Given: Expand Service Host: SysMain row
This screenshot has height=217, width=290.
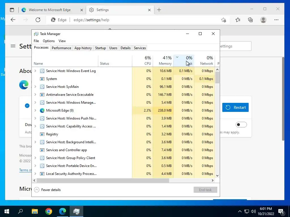Looking at the screenshot, I should (x=35, y=87).
